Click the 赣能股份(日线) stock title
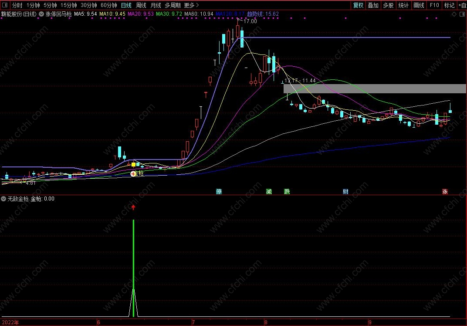467x326 pixels. pyautogui.click(x=19, y=14)
